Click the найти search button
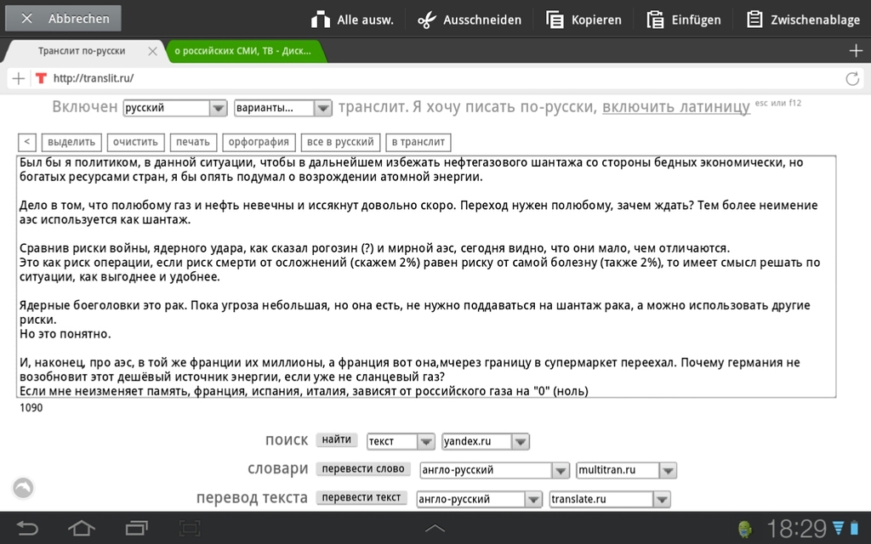Image resolution: width=871 pixels, height=544 pixels. [x=337, y=439]
